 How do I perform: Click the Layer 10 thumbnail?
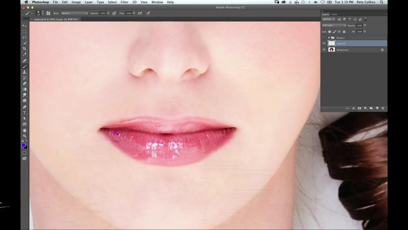pyautogui.click(x=331, y=44)
